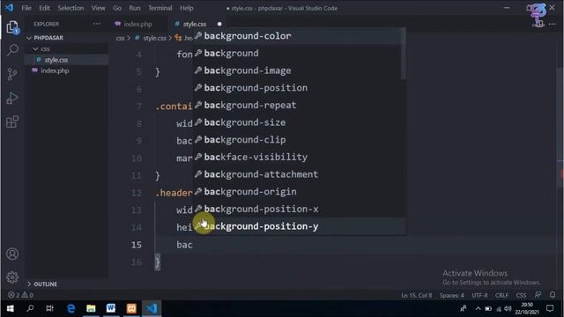The image size is (564, 317).
Task: Open the Accounts menu icon
Action: [12, 254]
